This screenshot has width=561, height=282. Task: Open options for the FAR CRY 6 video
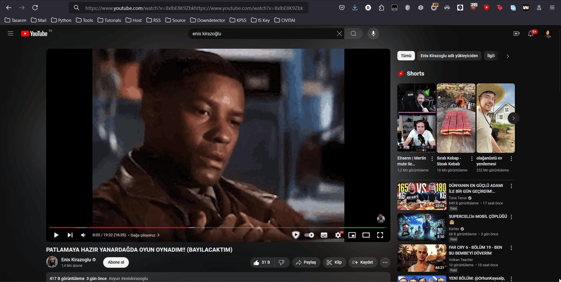coord(511,248)
